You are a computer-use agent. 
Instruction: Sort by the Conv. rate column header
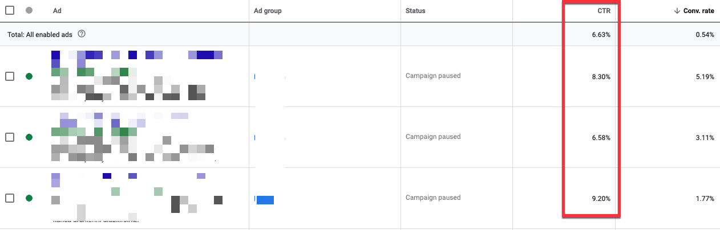tap(699, 11)
